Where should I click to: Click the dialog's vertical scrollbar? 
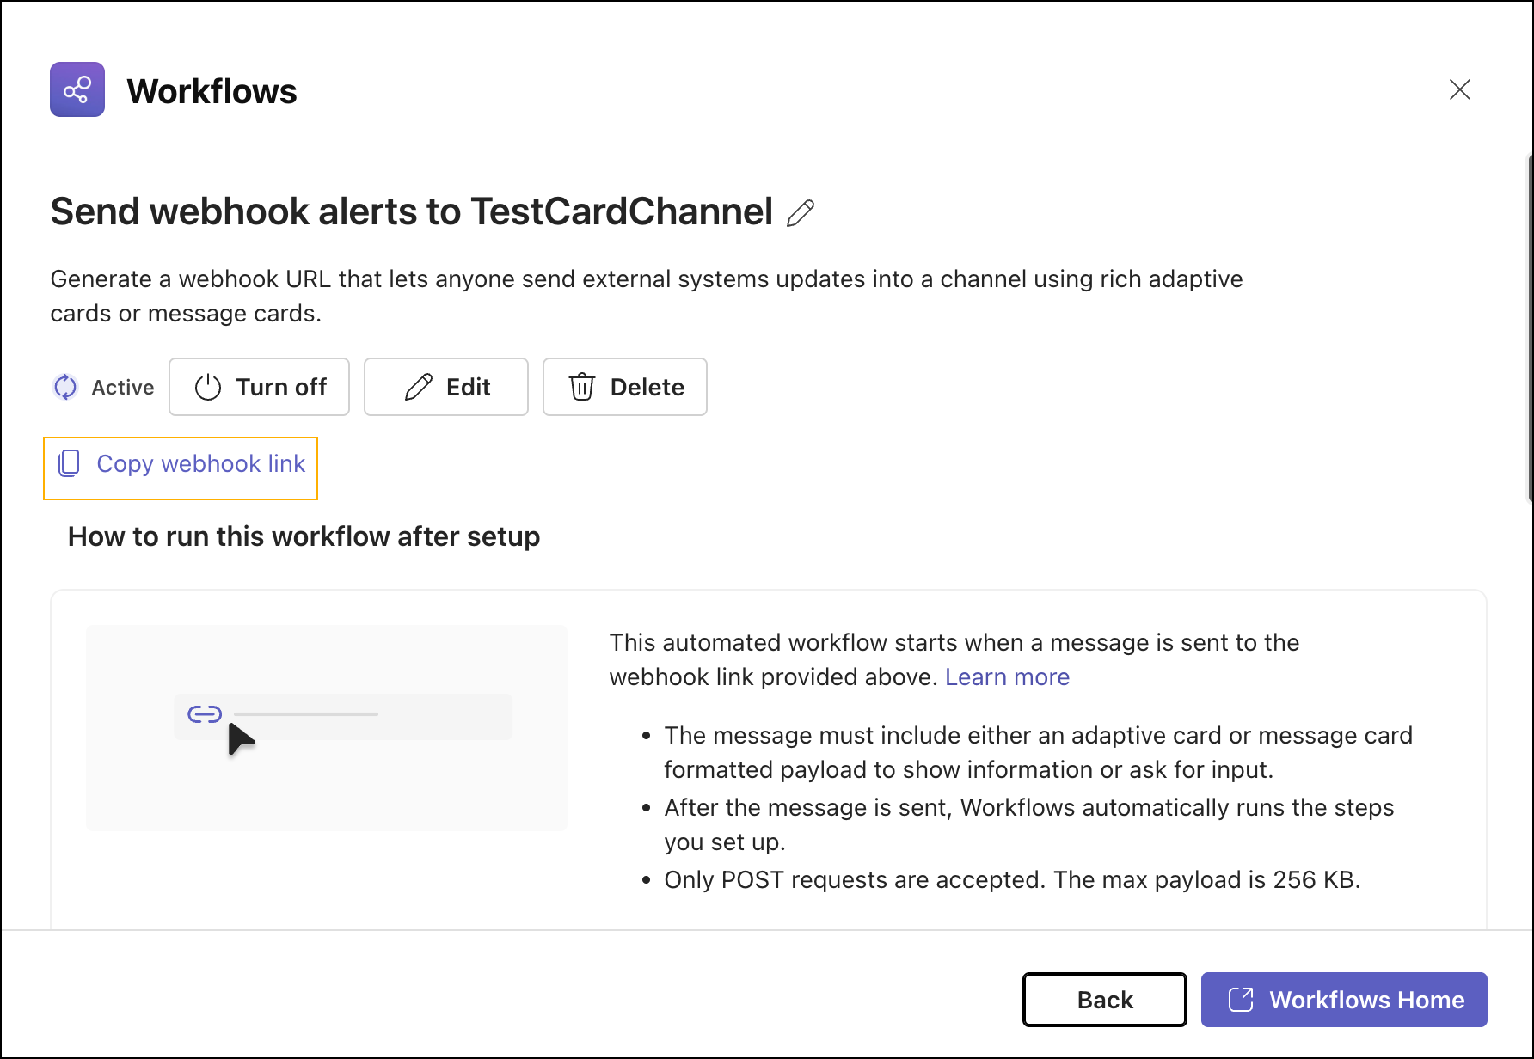pyautogui.click(x=1529, y=327)
